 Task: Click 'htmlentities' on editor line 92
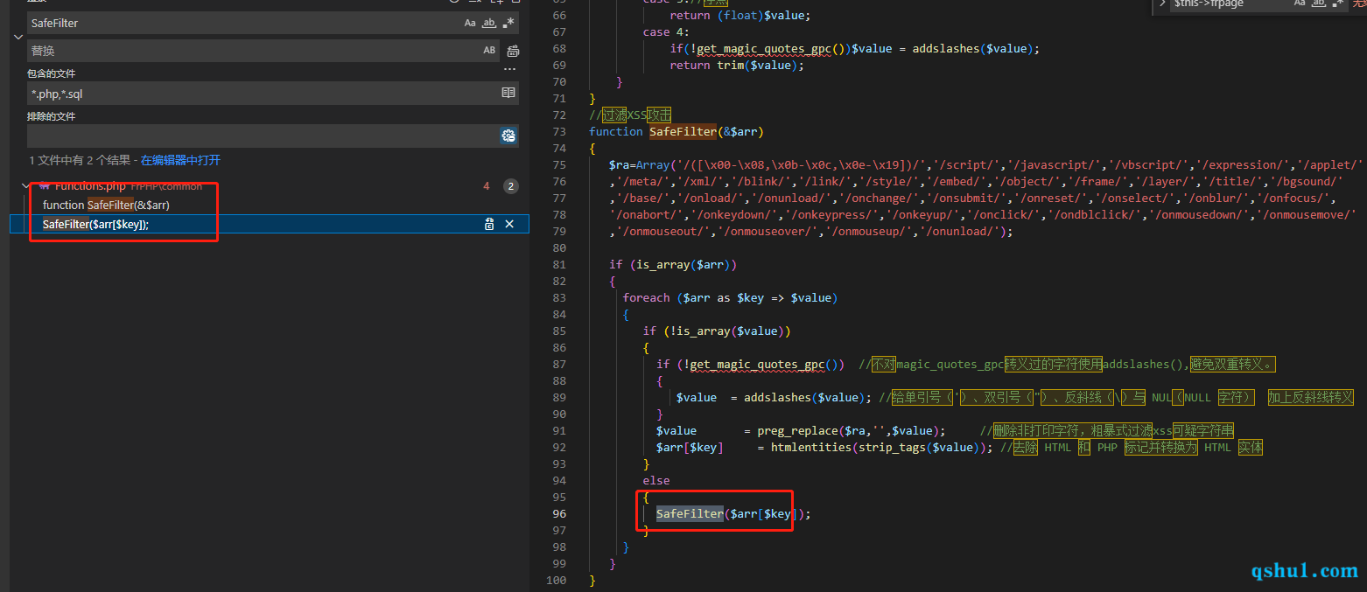tap(810, 447)
